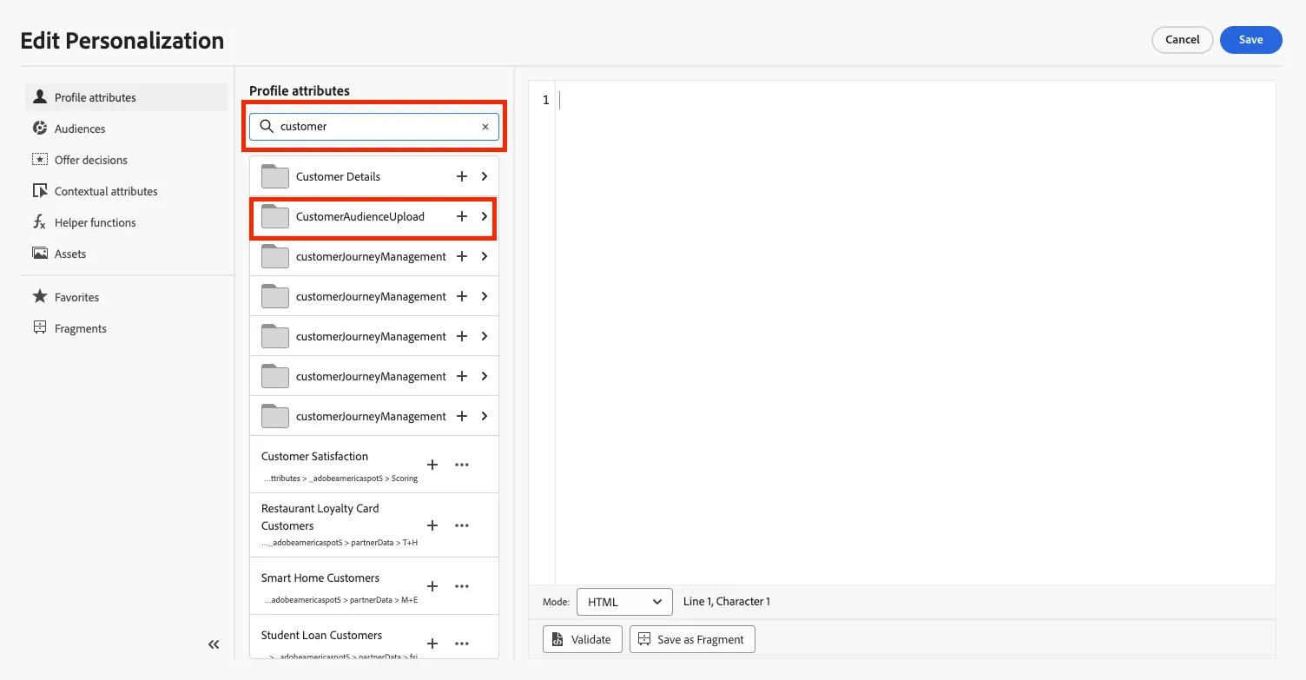Open the ellipsis menu for Restaurant Loyalty Card Customers
The width and height of the screenshot is (1306, 680).
click(462, 525)
